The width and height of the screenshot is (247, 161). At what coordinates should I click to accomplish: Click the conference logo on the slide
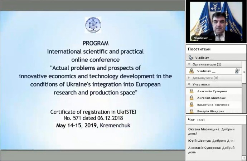pyautogui.click(x=93, y=25)
